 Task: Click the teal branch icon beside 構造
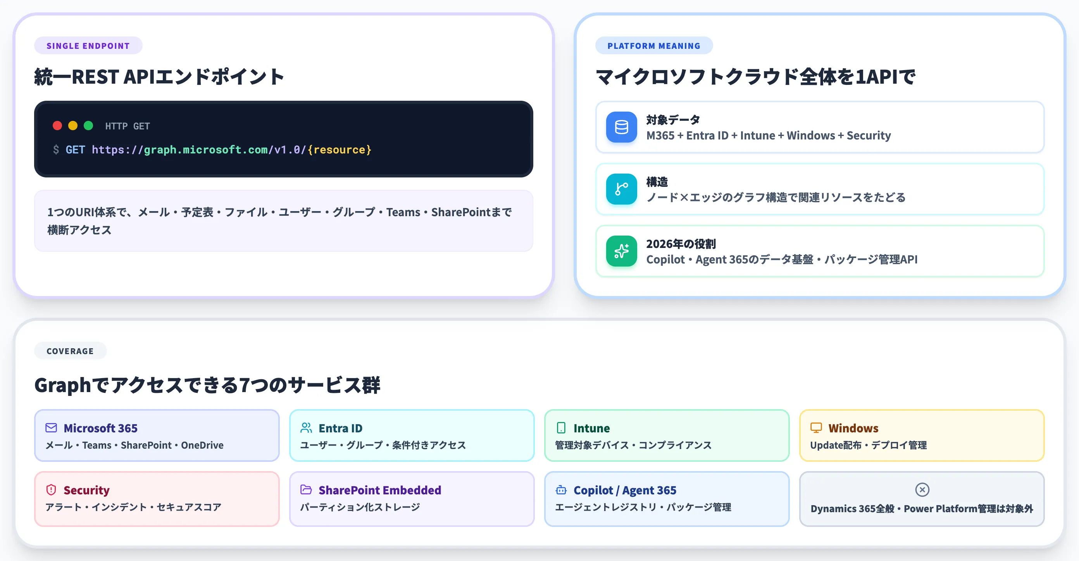coord(621,189)
